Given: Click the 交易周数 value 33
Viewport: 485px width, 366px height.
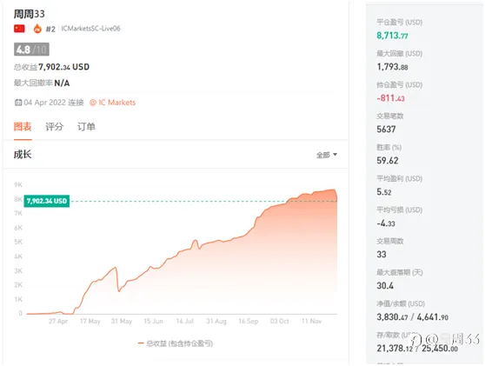Looking at the screenshot, I should [382, 255].
